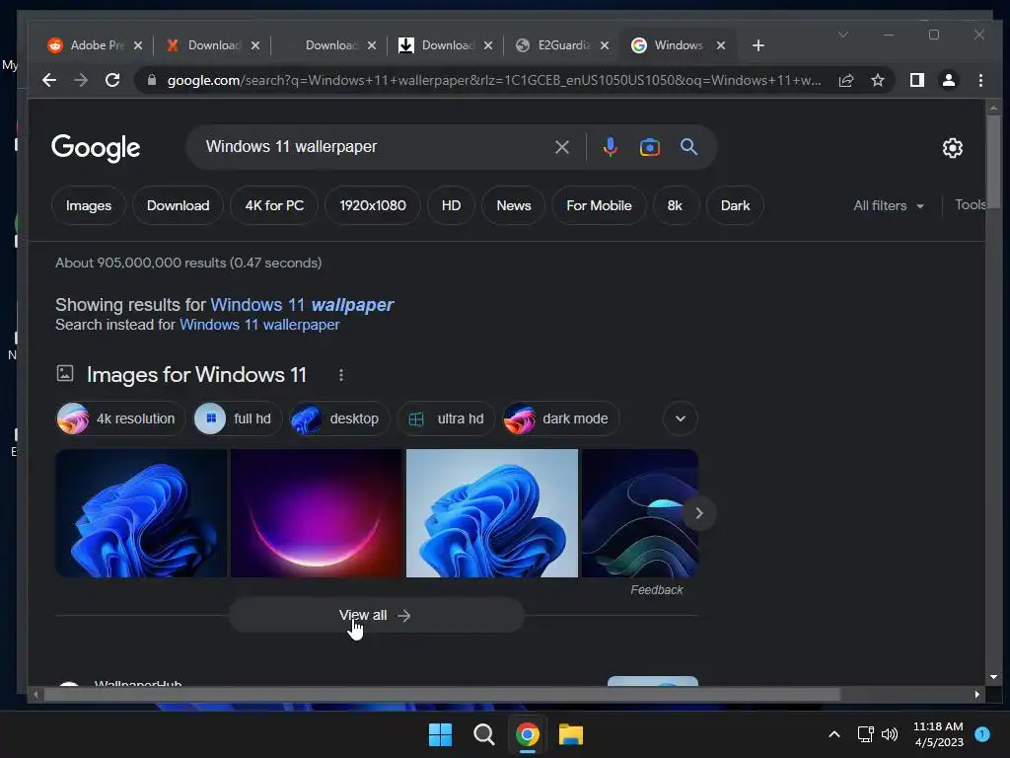Select the 4K for PC chip
The width and height of the screenshot is (1010, 758).
tap(274, 205)
